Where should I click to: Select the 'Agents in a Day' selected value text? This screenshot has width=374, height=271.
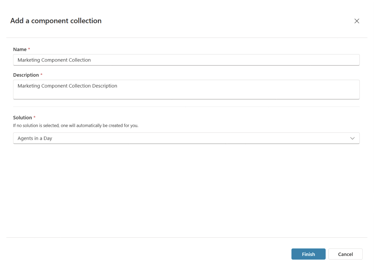click(35, 139)
